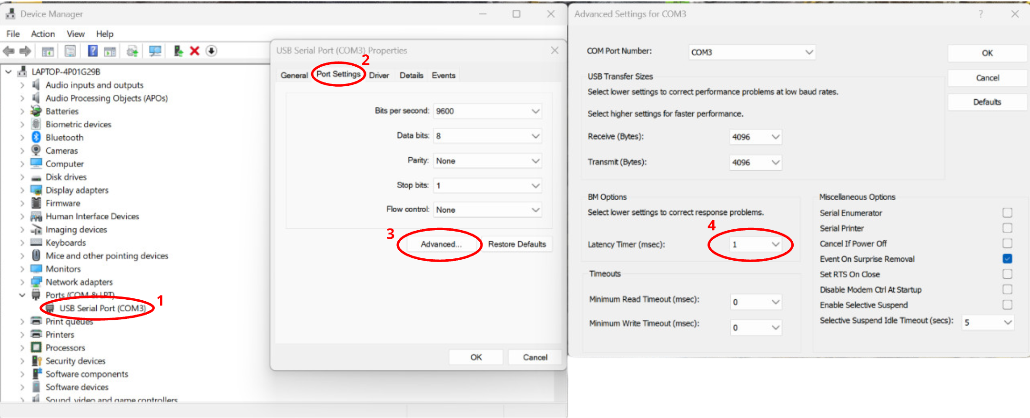Click the Properties sheet toolbar icon
The height and width of the screenshot is (418, 1030).
(x=70, y=51)
